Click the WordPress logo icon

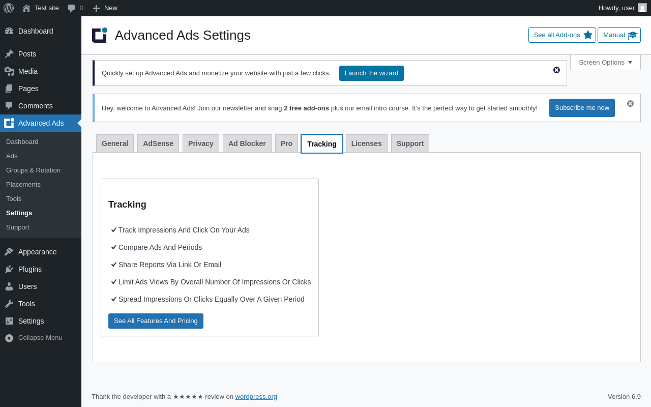[x=9, y=8]
